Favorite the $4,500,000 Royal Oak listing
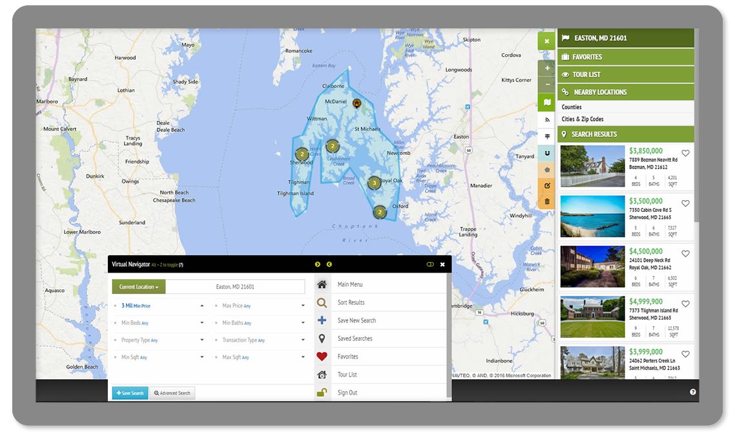 coord(685,254)
